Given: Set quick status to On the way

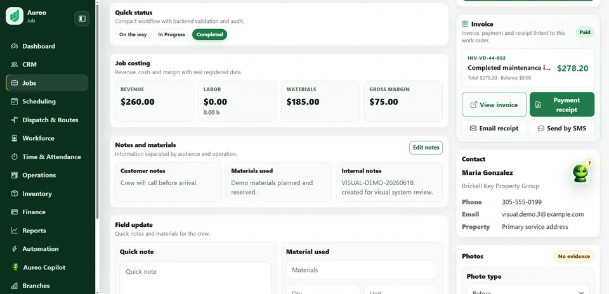Looking at the screenshot, I should [133, 34].
